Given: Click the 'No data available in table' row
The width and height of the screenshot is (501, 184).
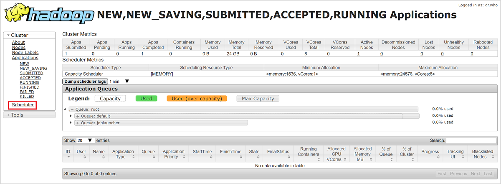Looking at the screenshot, I should tap(280, 166).
